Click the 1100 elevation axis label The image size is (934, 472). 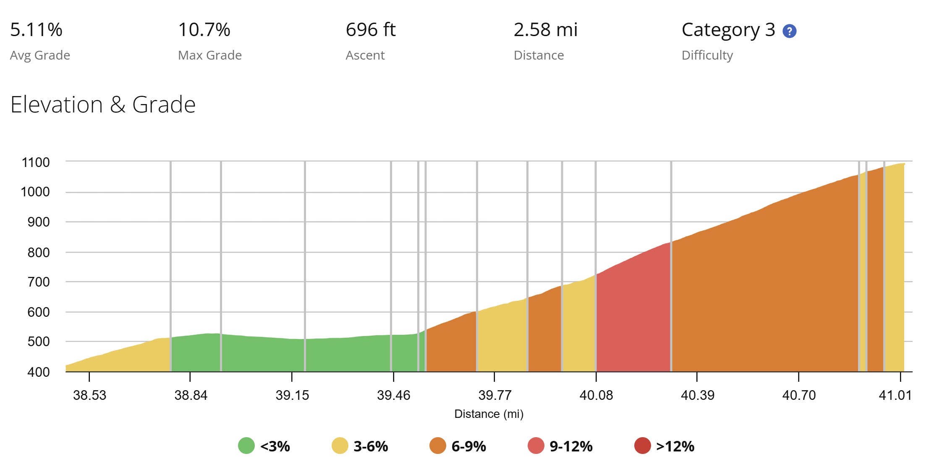pos(36,162)
